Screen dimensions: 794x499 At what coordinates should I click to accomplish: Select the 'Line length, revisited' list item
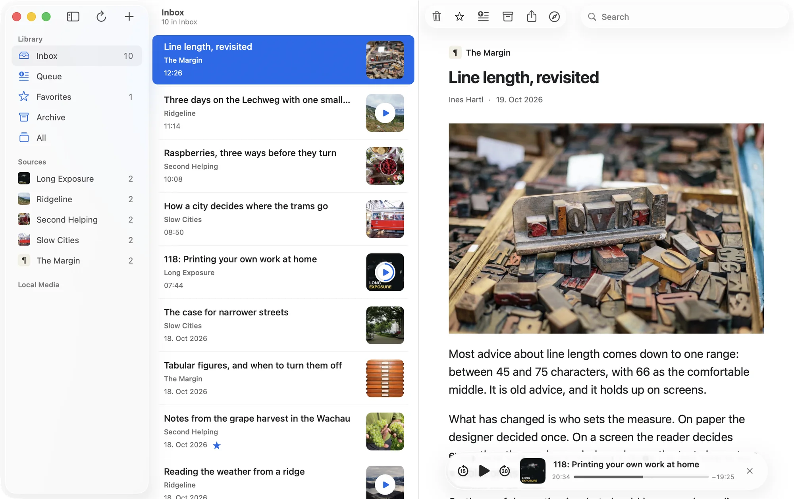pos(283,60)
